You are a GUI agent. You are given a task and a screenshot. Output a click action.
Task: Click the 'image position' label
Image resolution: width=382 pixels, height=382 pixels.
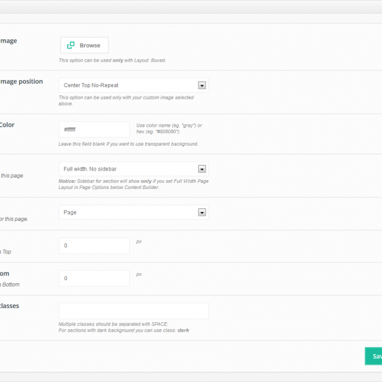22,81
